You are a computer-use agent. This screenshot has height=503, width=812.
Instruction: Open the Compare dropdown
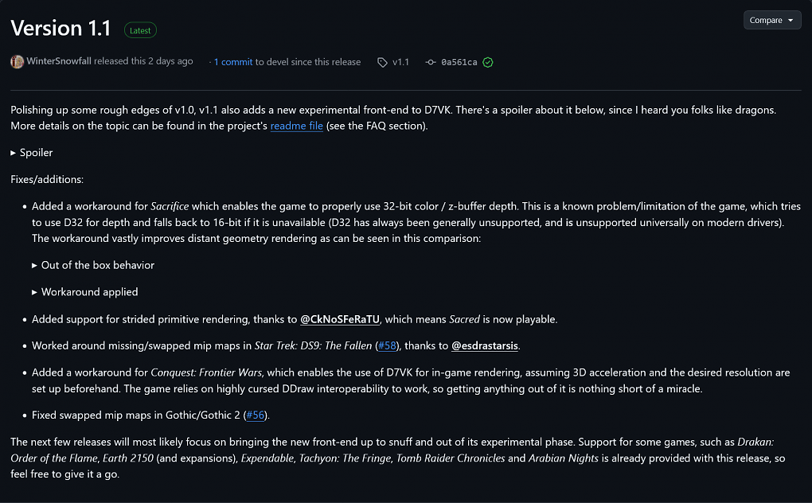772,20
